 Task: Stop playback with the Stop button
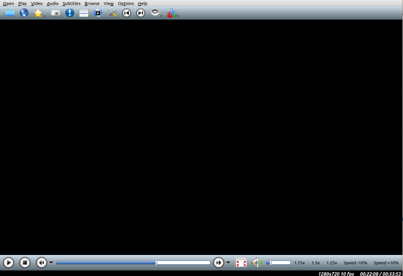(x=25, y=263)
